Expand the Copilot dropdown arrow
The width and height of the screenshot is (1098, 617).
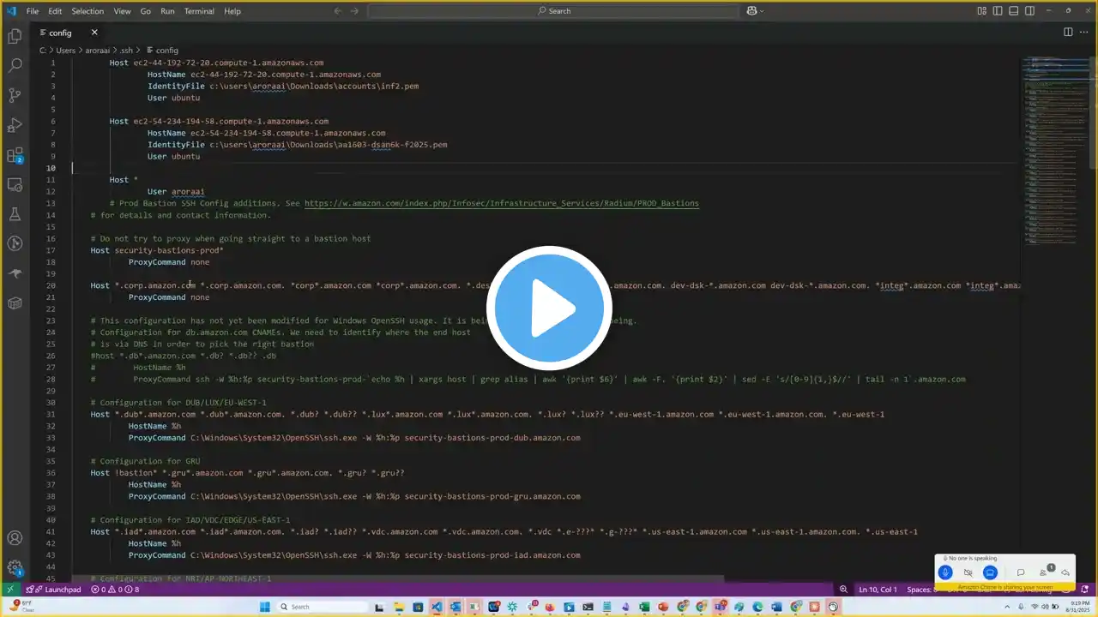[762, 11]
